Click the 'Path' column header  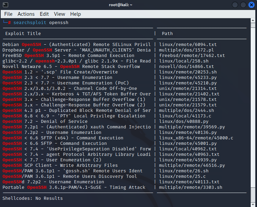[167, 33]
